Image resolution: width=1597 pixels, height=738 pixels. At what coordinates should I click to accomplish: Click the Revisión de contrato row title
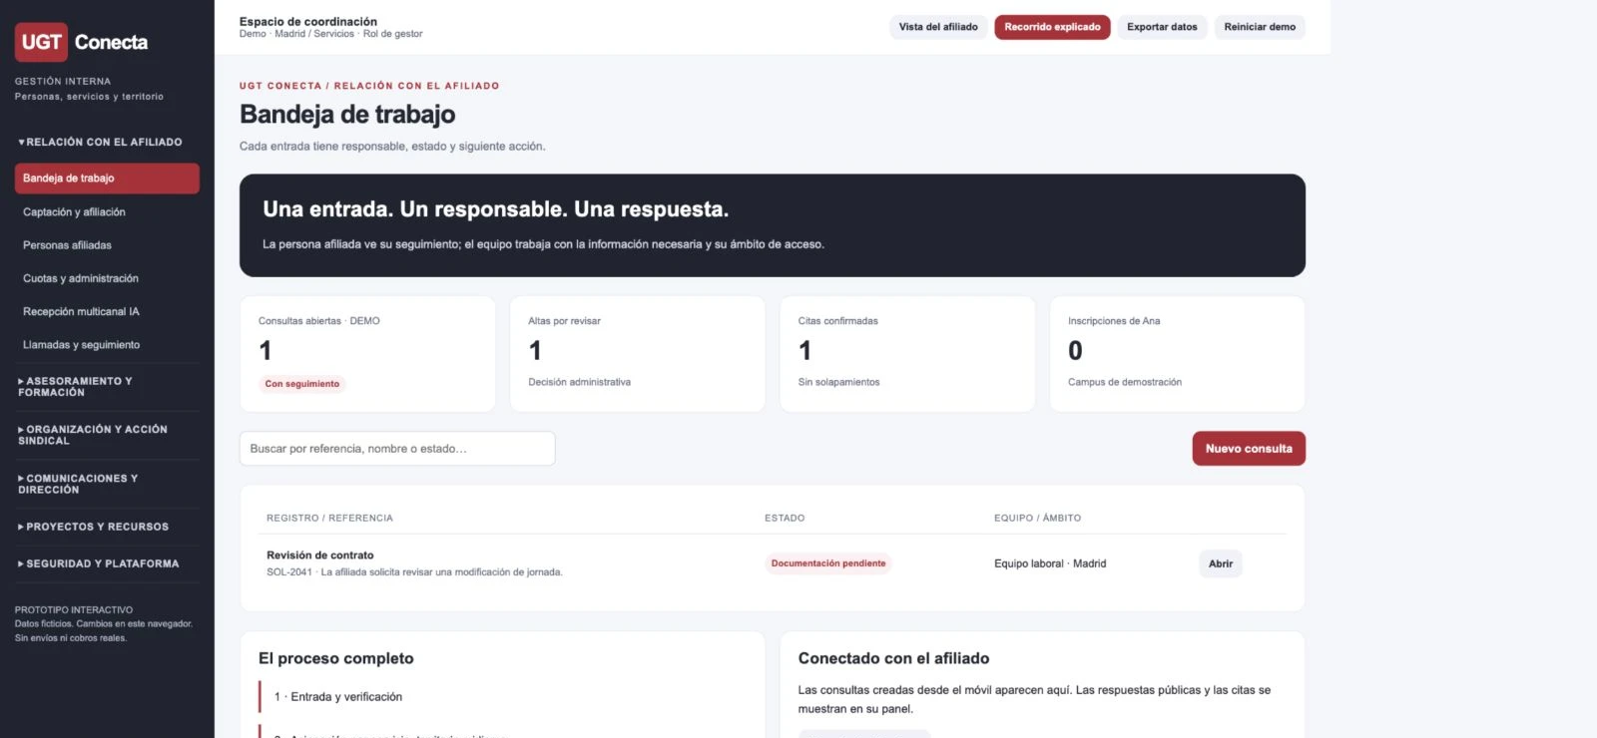(x=320, y=555)
